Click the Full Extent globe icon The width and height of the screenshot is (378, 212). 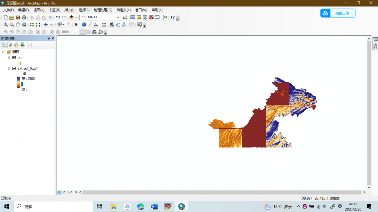coord(24,24)
